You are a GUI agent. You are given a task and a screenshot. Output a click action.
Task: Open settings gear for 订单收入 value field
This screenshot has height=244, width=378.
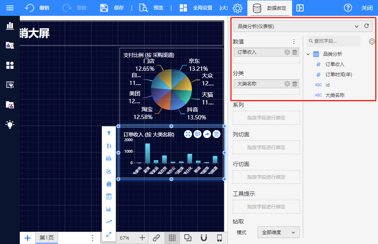pyautogui.click(x=287, y=52)
